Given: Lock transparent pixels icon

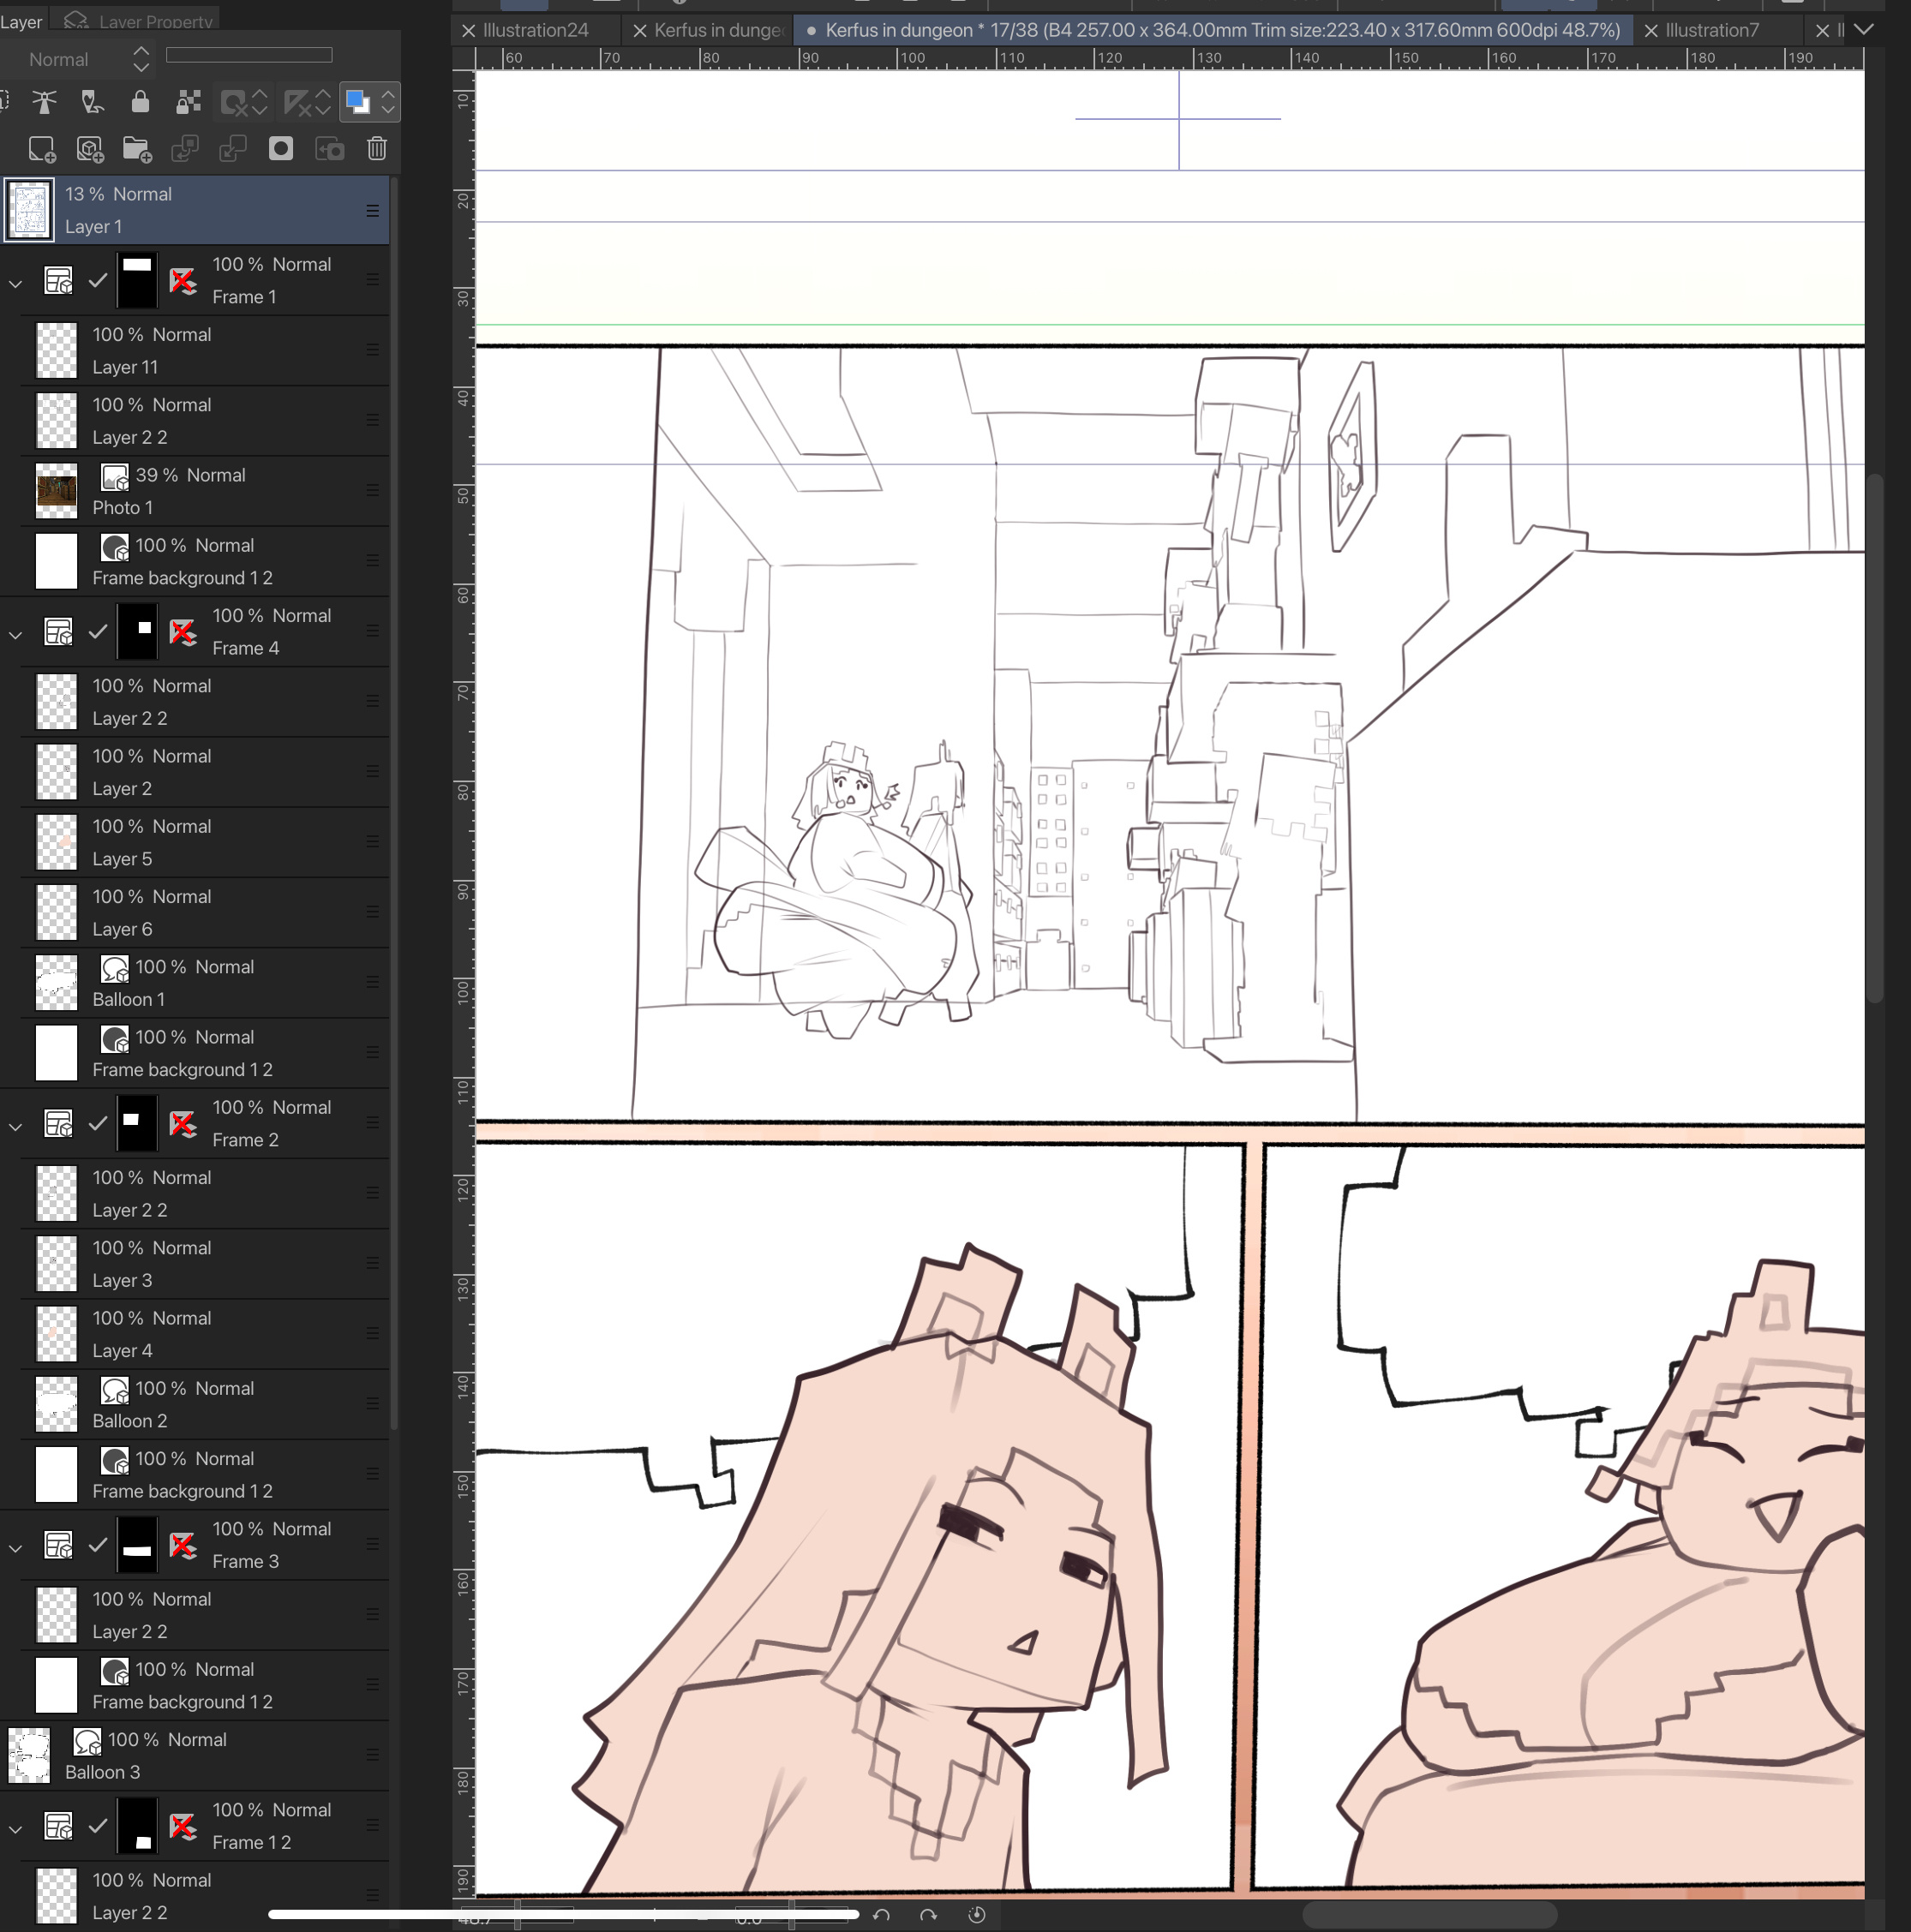Looking at the screenshot, I should point(187,102).
